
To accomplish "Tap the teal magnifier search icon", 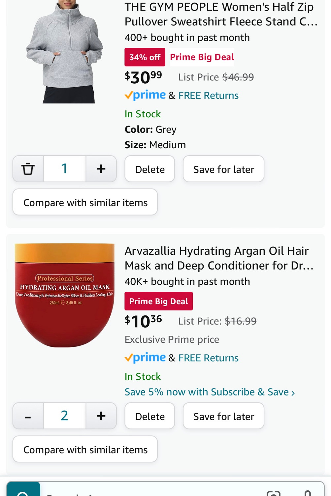I will coord(22,492).
